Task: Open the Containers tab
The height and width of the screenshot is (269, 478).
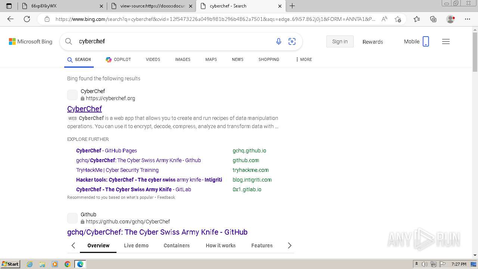Action: click(177, 245)
